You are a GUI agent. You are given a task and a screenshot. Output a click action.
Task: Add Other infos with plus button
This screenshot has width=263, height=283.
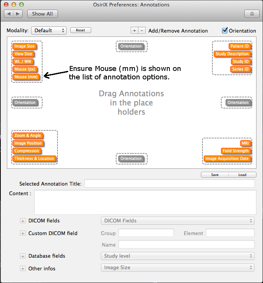pyautogui.click(x=23, y=269)
